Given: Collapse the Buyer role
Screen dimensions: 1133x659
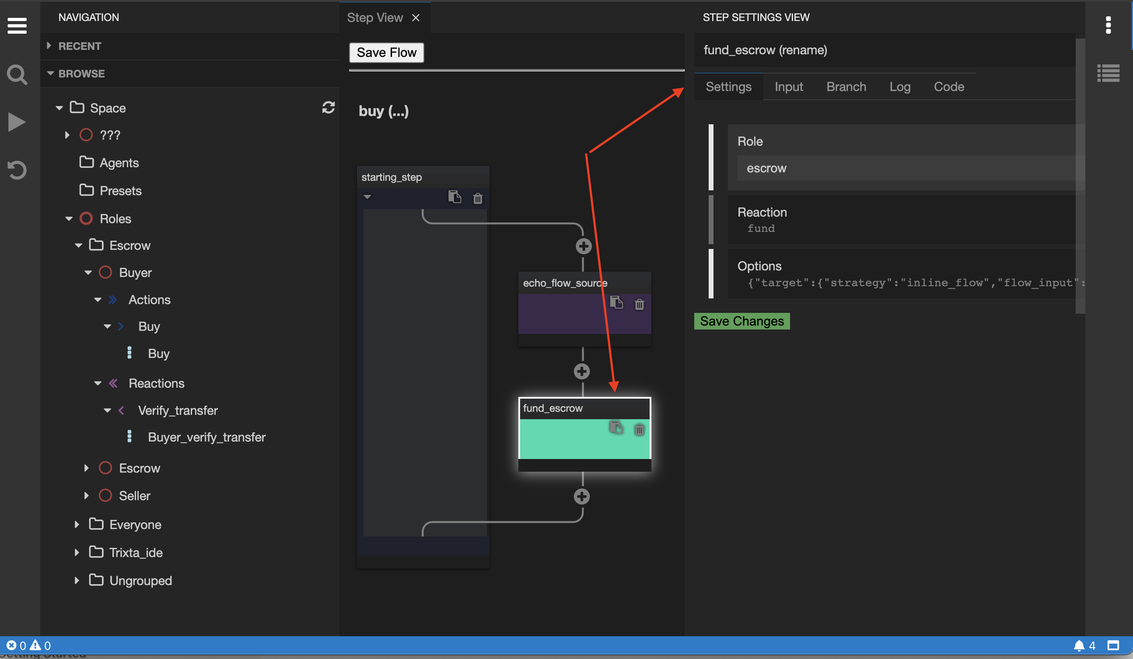Looking at the screenshot, I should (88, 273).
